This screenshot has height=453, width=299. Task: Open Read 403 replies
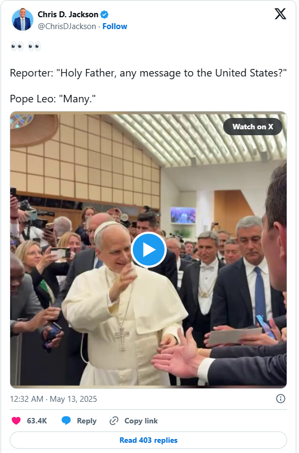tap(148, 440)
